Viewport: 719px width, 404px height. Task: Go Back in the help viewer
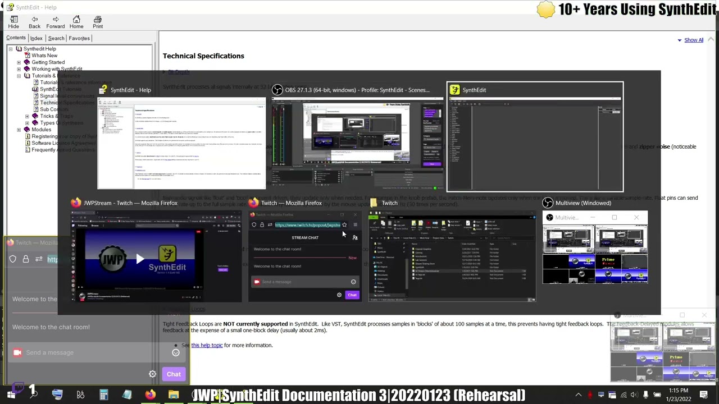34,22
